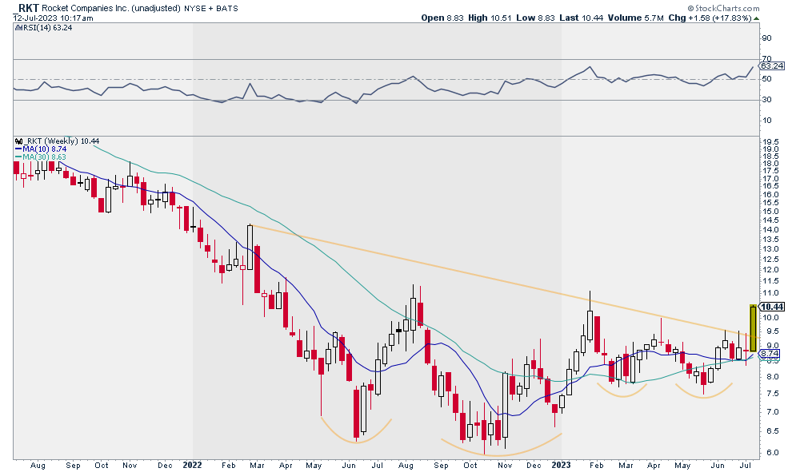The width and height of the screenshot is (792, 472).
Task: Click the 'Last 10.44' value in header
Action: 582,18
